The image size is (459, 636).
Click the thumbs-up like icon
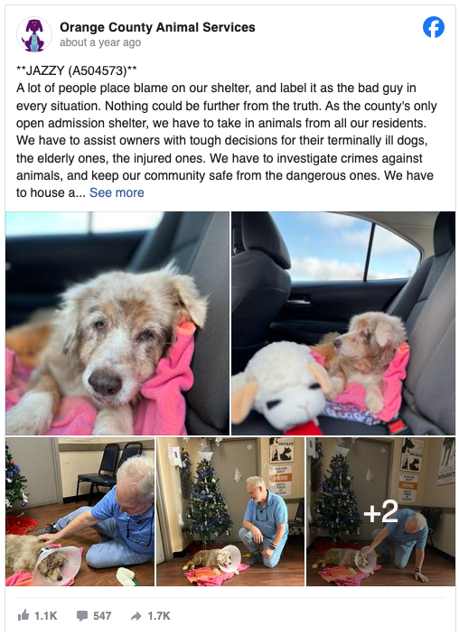coord(23,616)
